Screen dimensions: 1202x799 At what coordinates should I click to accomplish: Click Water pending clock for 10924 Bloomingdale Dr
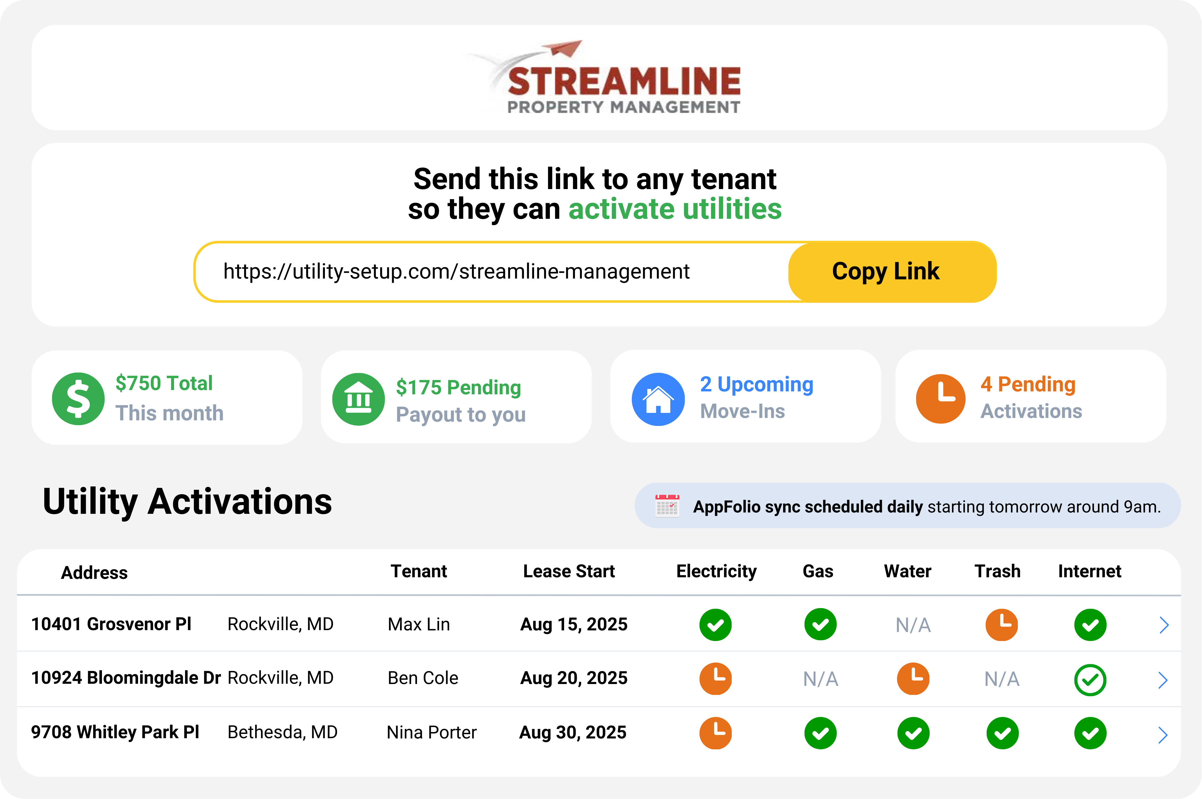pyautogui.click(x=913, y=679)
